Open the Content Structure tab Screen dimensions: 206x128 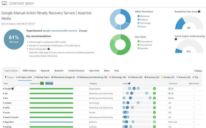point(76,71)
